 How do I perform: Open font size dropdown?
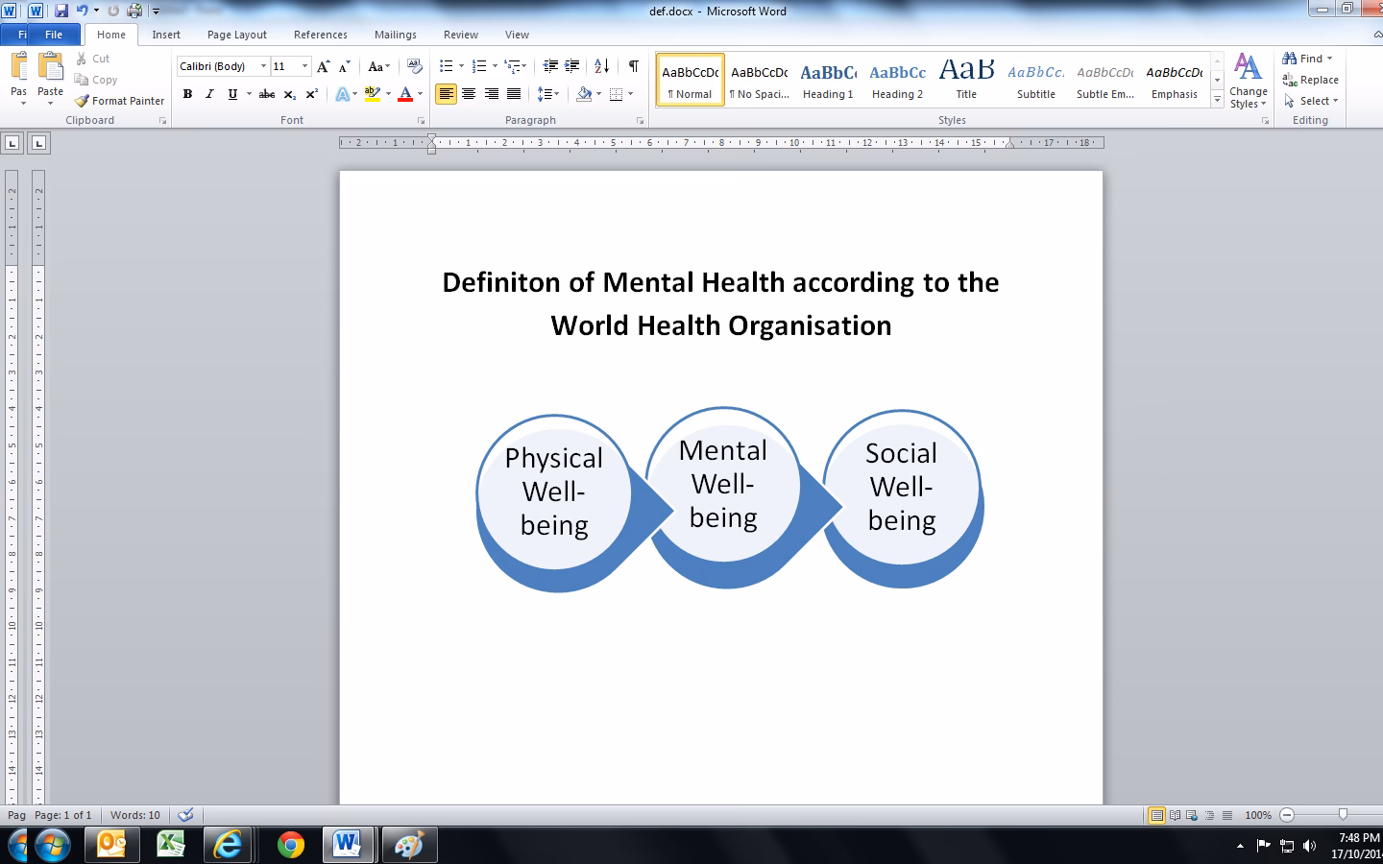click(x=304, y=66)
